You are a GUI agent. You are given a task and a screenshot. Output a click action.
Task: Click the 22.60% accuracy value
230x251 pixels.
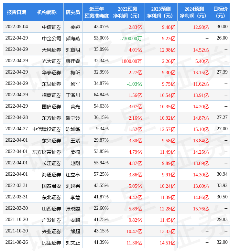101,208
